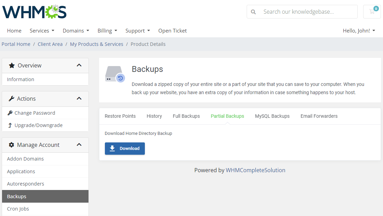Click the download arrow icon in button
Image resolution: width=383 pixels, height=216 pixels.
pyautogui.click(x=112, y=148)
